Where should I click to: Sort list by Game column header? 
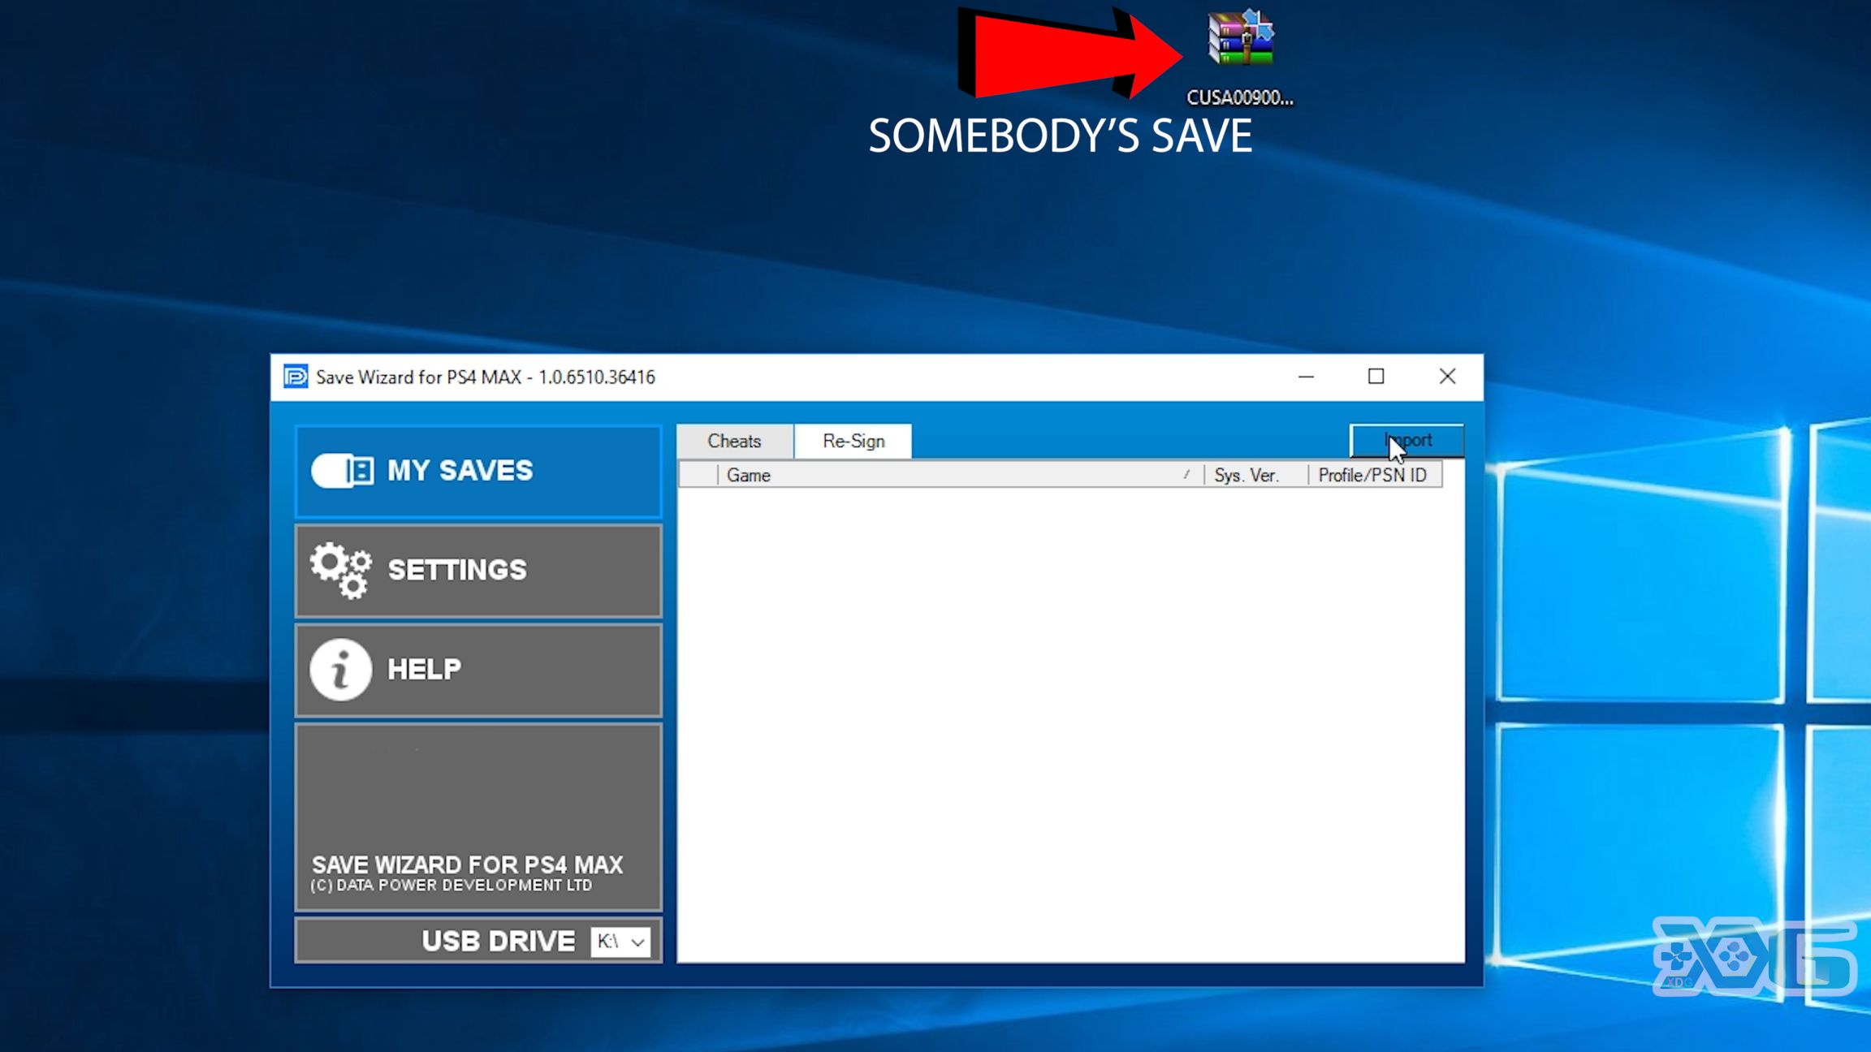960,475
